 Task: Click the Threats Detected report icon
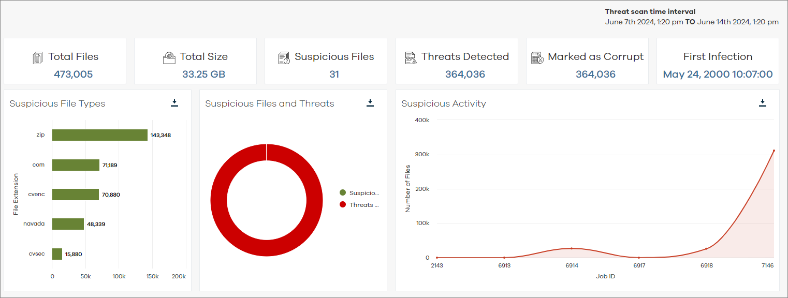click(x=411, y=57)
